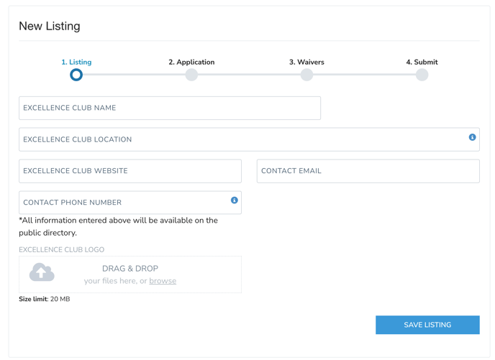Screen dimensions: 495x360
Task: Click the Application step circle
Action: coord(191,75)
